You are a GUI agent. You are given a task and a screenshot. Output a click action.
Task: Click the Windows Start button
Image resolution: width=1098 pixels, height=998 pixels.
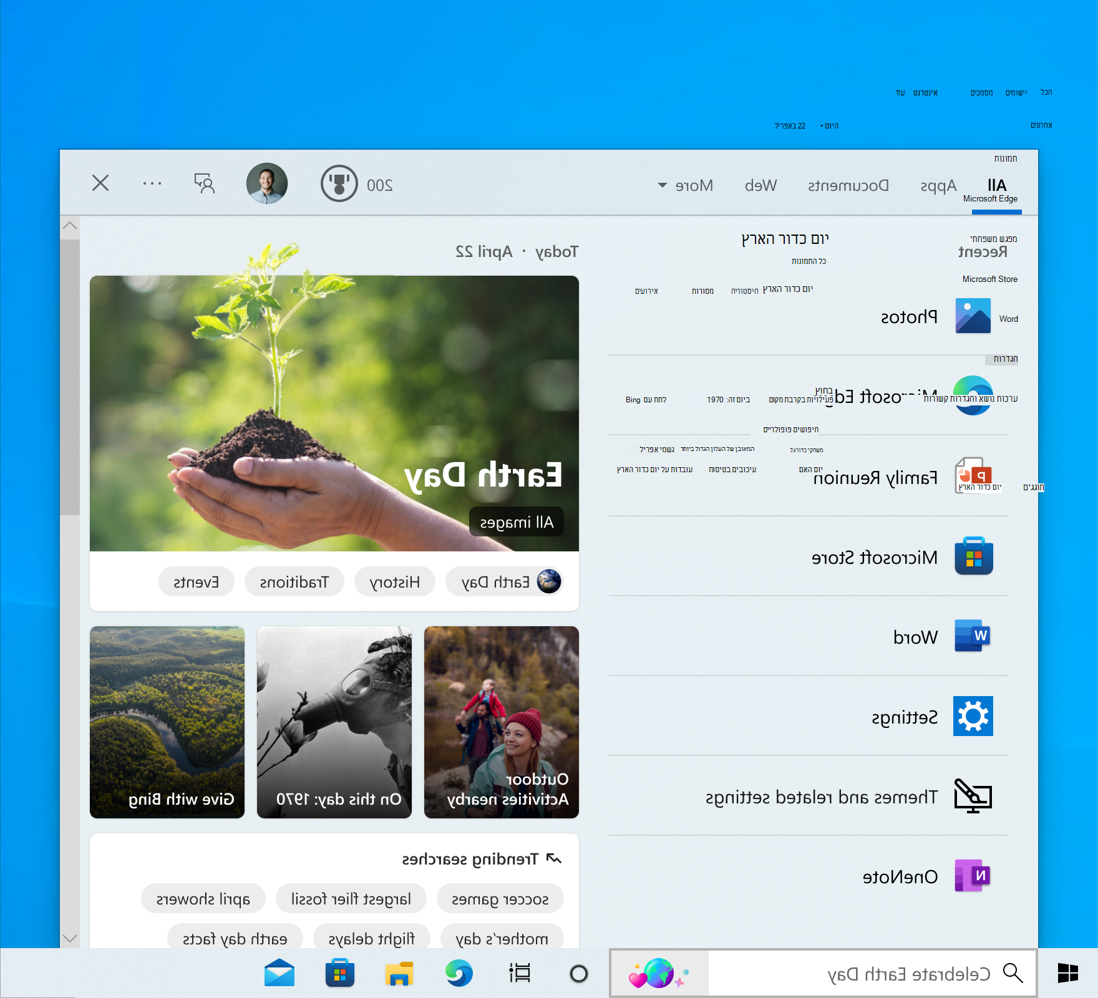[x=1068, y=973]
